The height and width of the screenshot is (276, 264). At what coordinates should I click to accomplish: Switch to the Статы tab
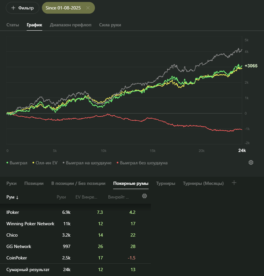click(13, 25)
